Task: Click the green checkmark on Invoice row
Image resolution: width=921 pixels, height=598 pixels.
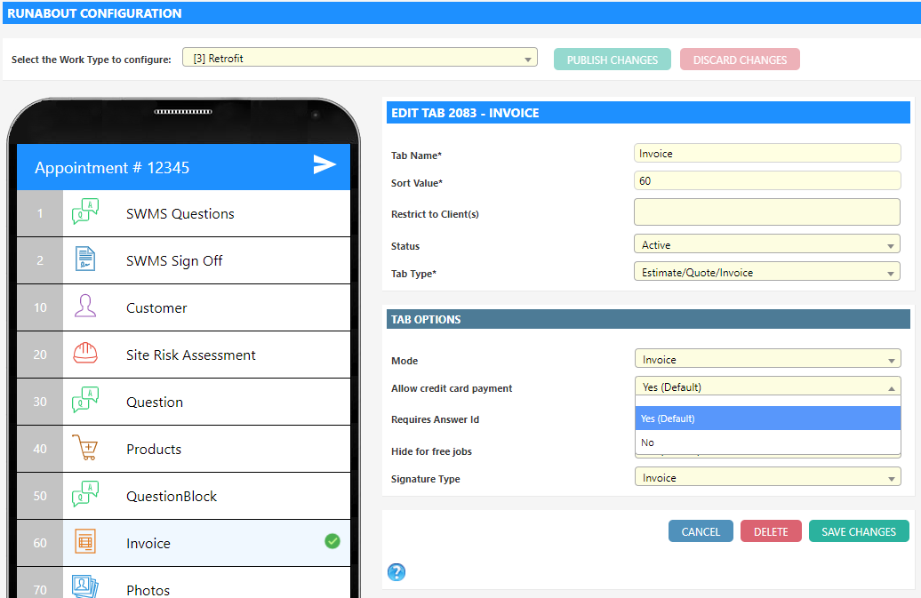Action: 332,541
